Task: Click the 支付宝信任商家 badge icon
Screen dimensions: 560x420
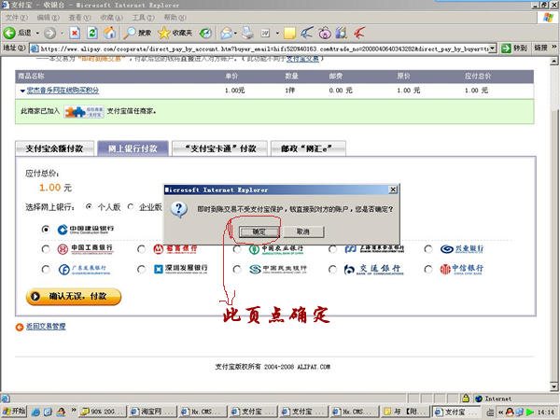Action: pyautogui.click(x=84, y=112)
